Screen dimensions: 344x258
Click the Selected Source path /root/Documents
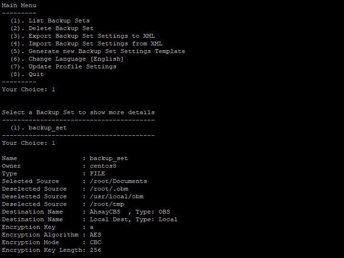click(x=118, y=181)
